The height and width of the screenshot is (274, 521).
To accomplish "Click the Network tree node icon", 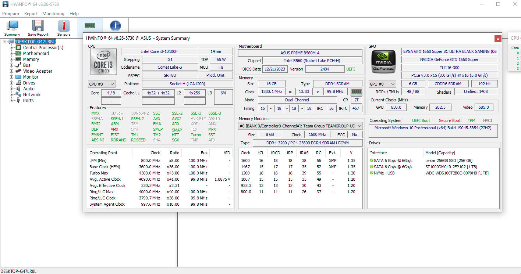I will click(x=18, y=94).
